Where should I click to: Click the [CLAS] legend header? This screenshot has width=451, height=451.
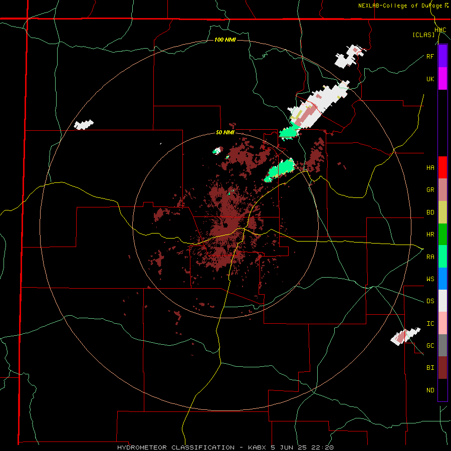coord(423,35)
